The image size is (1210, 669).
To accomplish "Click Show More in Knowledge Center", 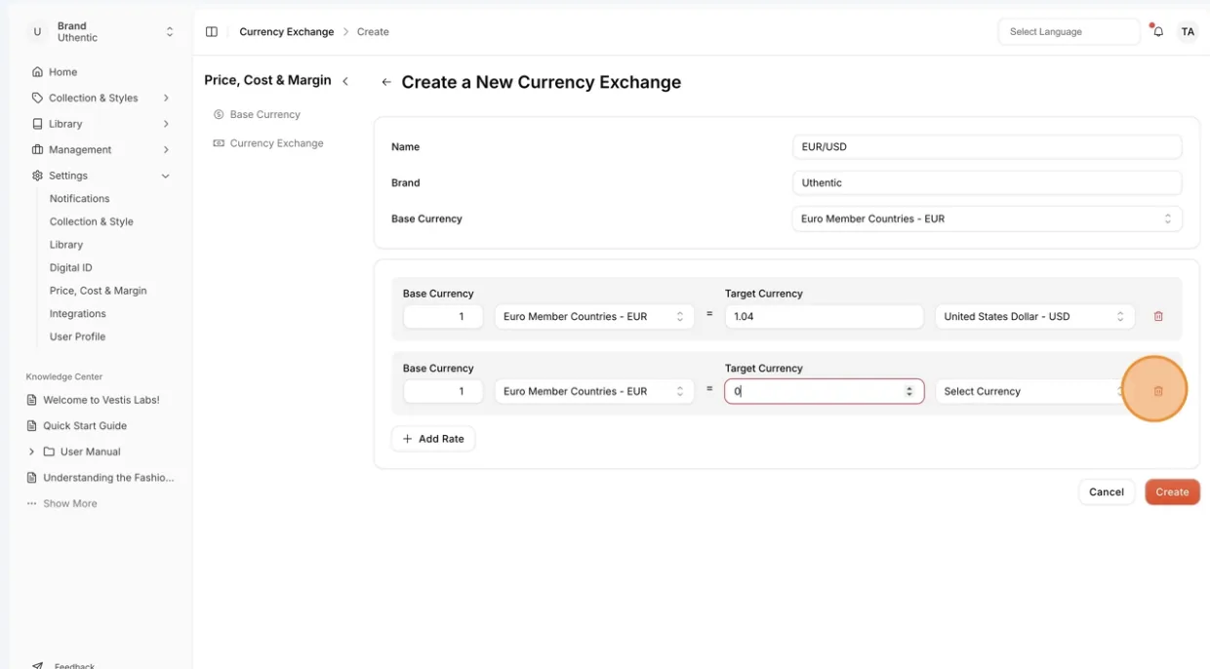I will coord(70,504).
